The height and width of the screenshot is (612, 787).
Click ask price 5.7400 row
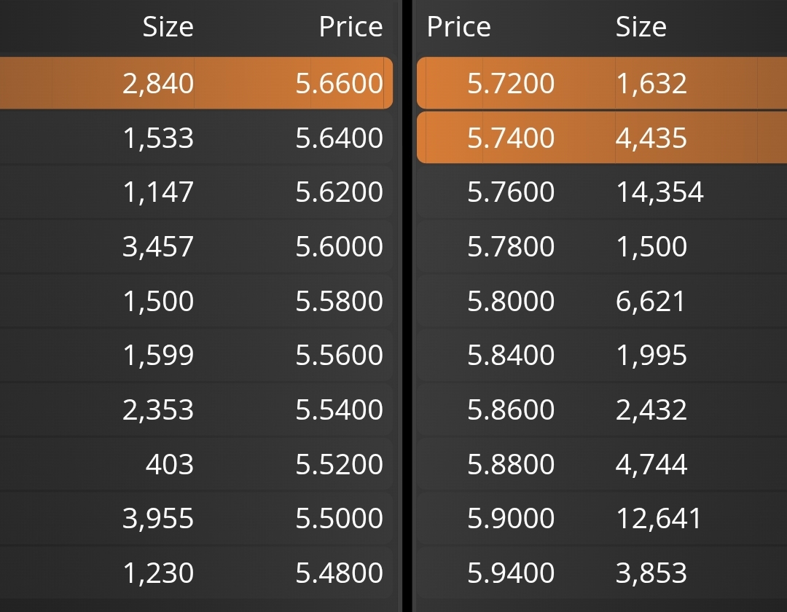click(602, 138)
